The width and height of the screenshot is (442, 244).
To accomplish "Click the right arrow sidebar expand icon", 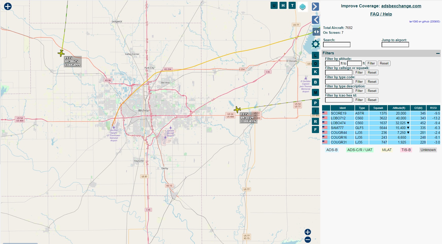I will click(x=315, y=7).
